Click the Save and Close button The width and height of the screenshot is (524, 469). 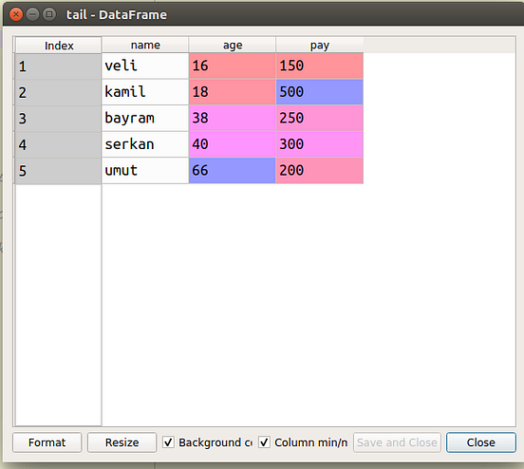tap(397, 442)
